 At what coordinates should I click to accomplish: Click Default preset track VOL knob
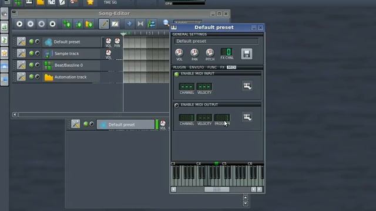coord(108,41)
